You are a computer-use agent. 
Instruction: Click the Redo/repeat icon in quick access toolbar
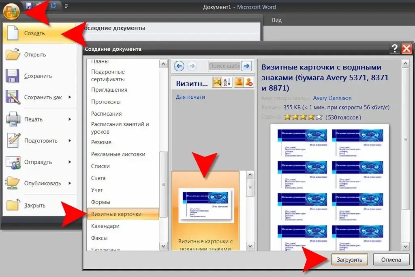pyautogui.click(x=53, y=5)
